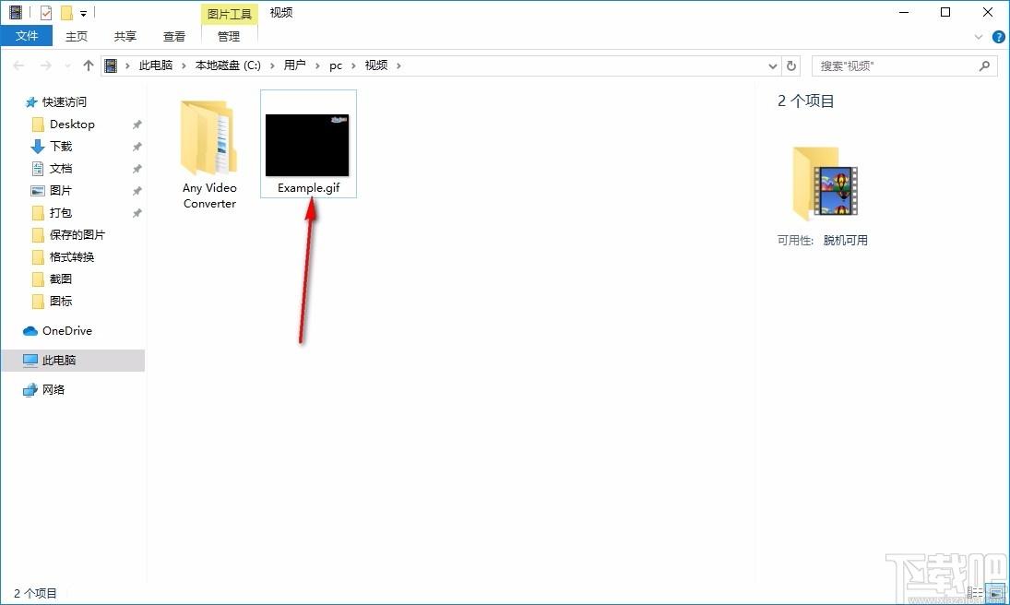This screenshot has width=1010, height=605.
Task: Open the 打包 folder in quick access
Action: 61,213
